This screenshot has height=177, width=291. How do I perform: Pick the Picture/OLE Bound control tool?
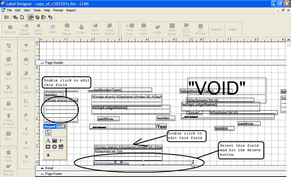61,147
